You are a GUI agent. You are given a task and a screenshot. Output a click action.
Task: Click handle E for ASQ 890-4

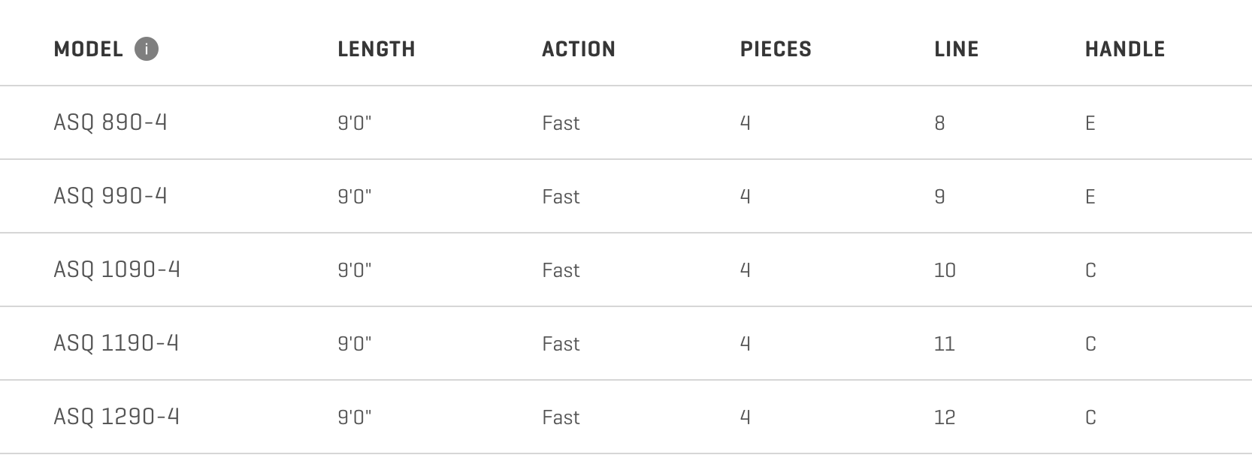coord(1090,123)
